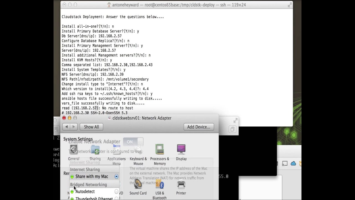Click the terminal window full-screen arrows icon

290,5
